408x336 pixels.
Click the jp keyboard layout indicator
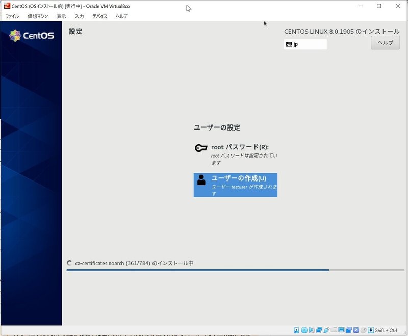pyautogui.click(x=305, y=44)
